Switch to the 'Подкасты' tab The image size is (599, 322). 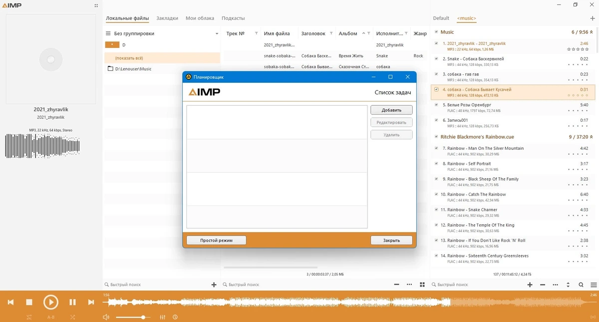click(x=233, y=18)
